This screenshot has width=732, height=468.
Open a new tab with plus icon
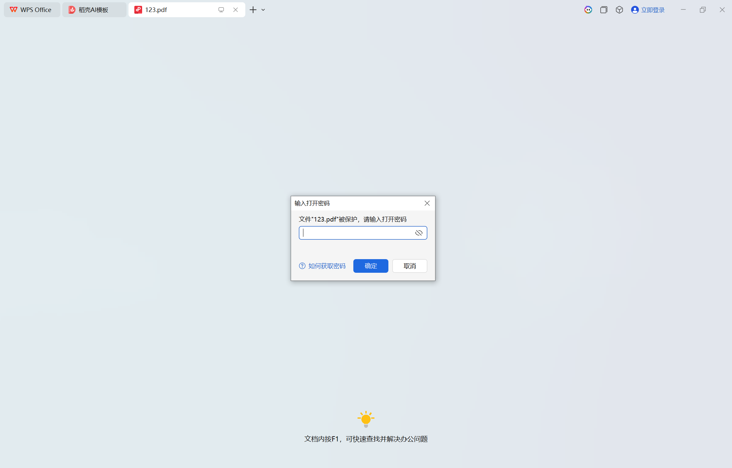(x=253, y=10)
